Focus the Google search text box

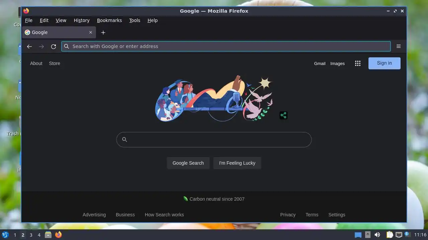tap(214, 140)
